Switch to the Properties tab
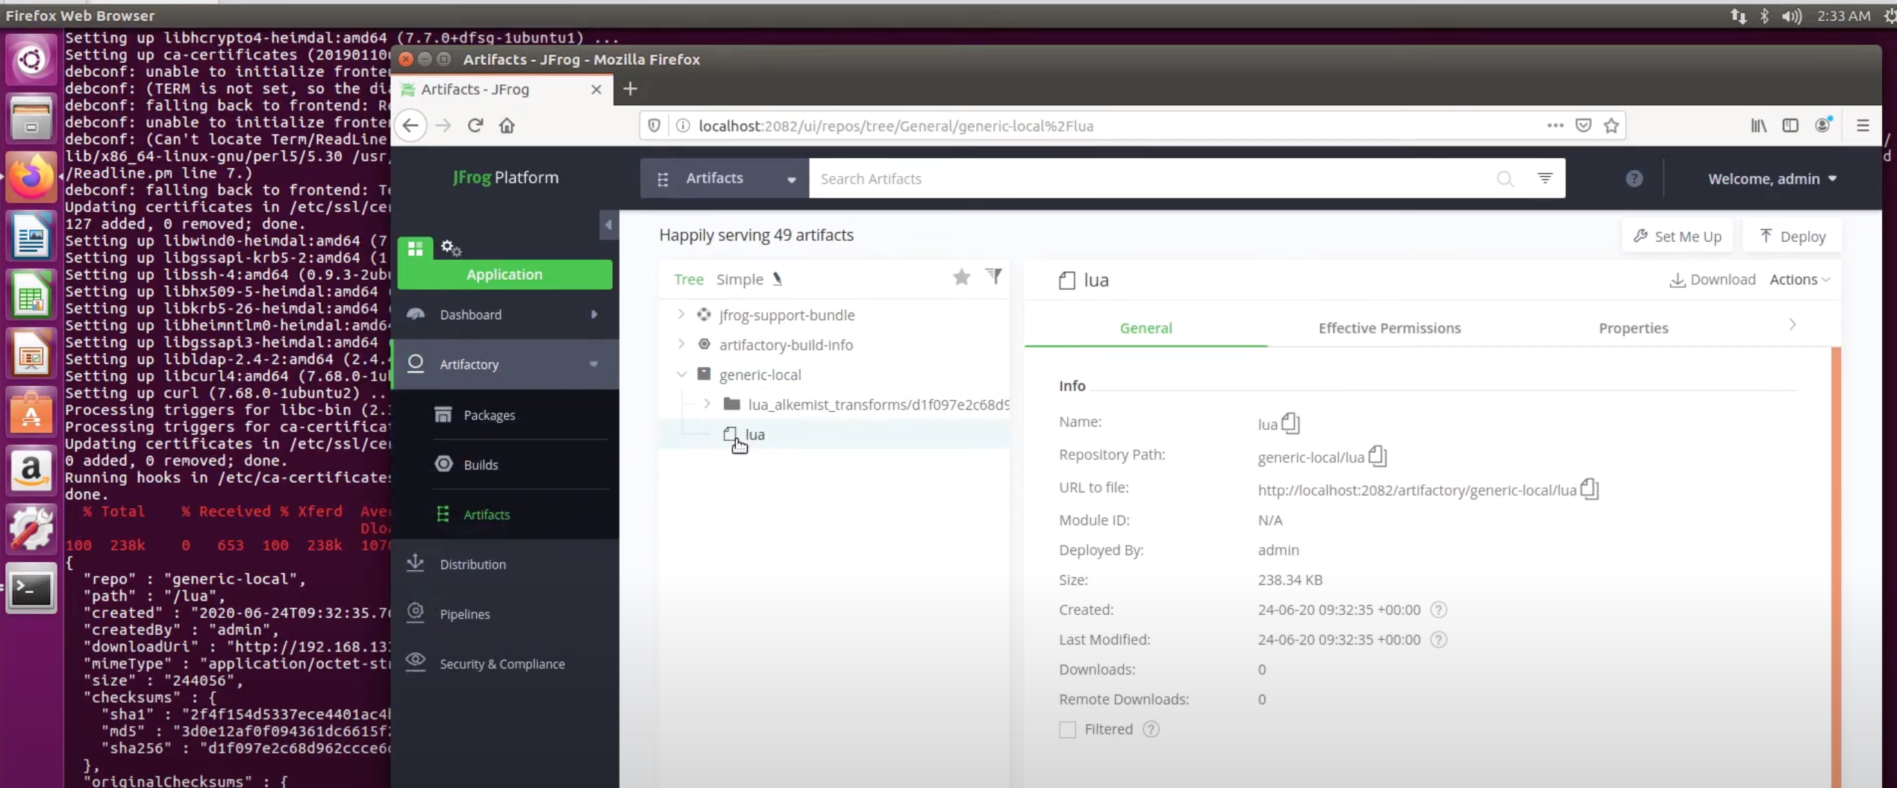The image size is (1897, 788). [x=1633, y=328]
